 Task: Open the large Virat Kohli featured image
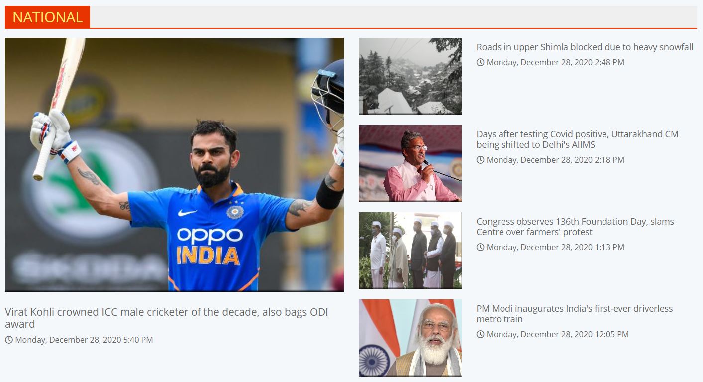(x=174, y=165)
